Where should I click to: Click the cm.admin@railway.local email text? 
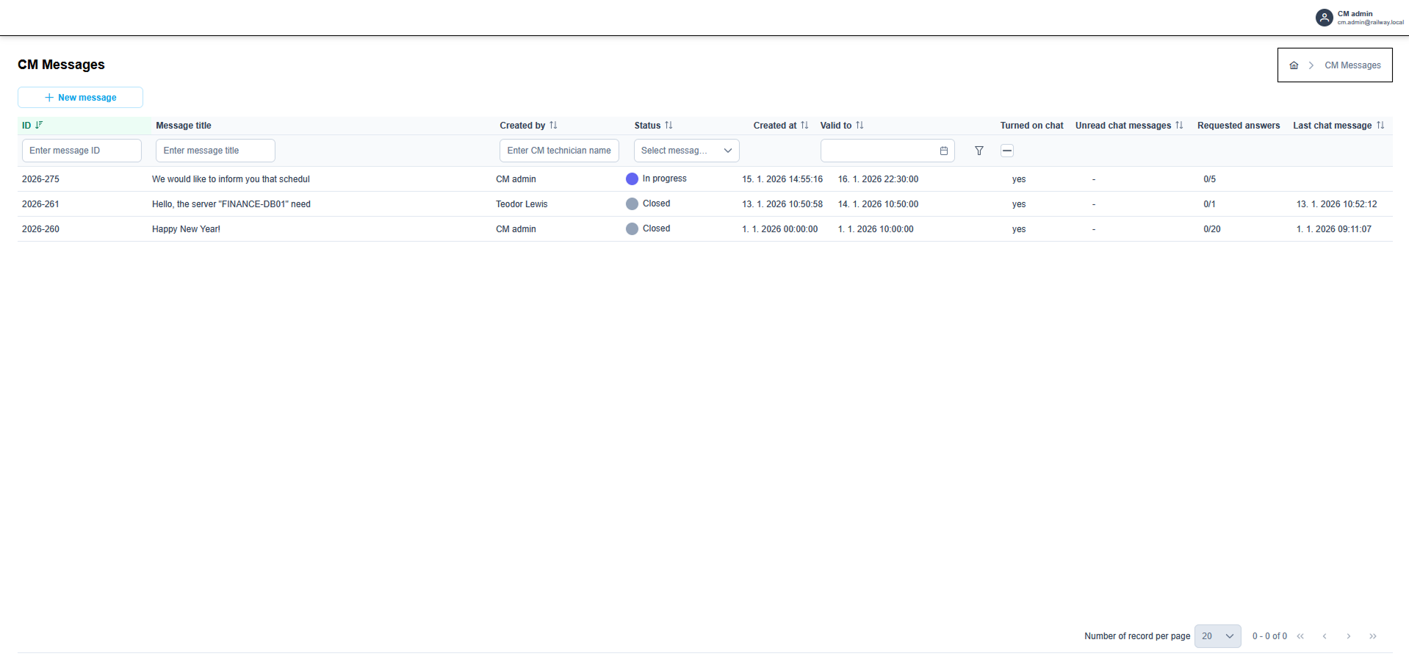point(1370,23)
